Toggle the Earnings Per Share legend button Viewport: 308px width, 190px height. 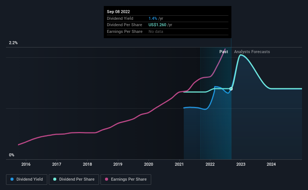(x=126, y=179)
